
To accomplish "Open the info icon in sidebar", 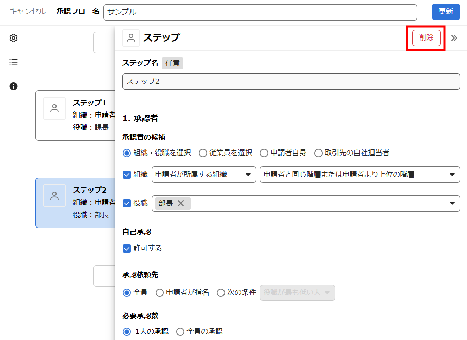I will (14, 86).
